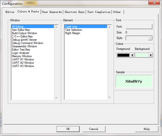Click Element list scroll up arrow
Image resolution: width=162 pixels, height=136 pixels.
109,27
